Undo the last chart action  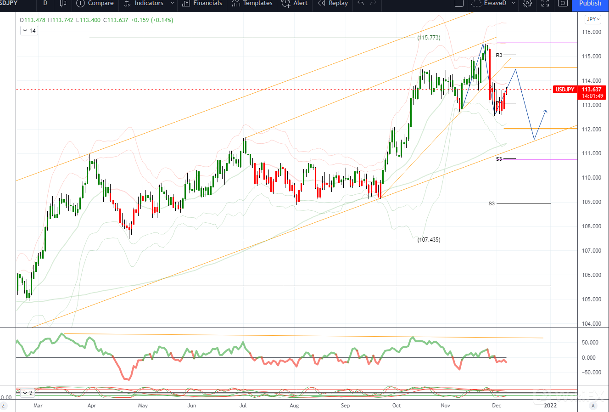(x=361, y=3)
